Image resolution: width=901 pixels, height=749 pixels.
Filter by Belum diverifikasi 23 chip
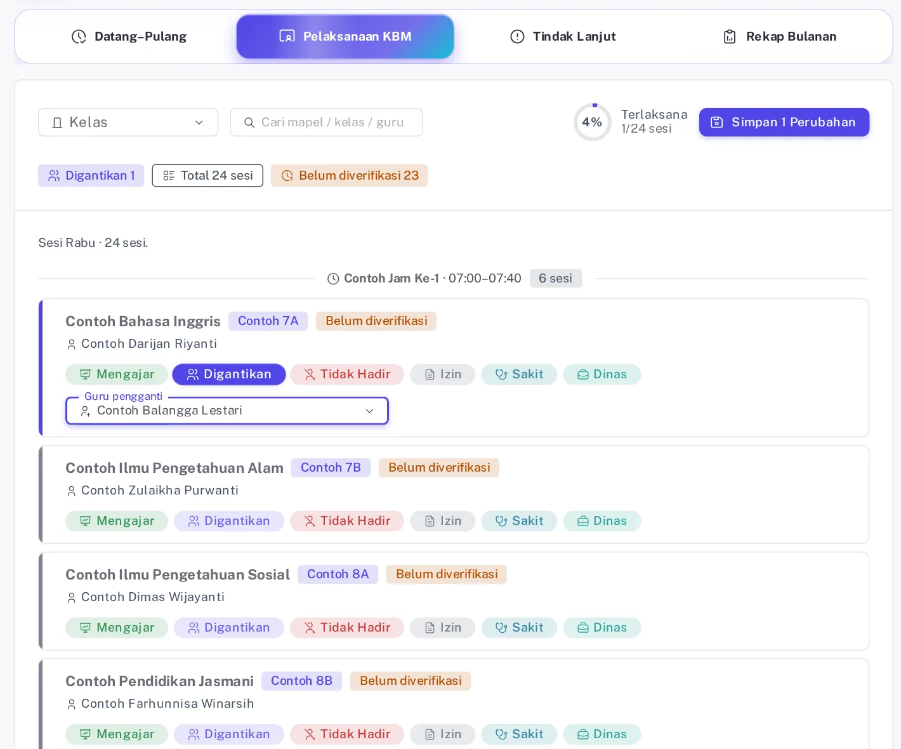point(350,176)
